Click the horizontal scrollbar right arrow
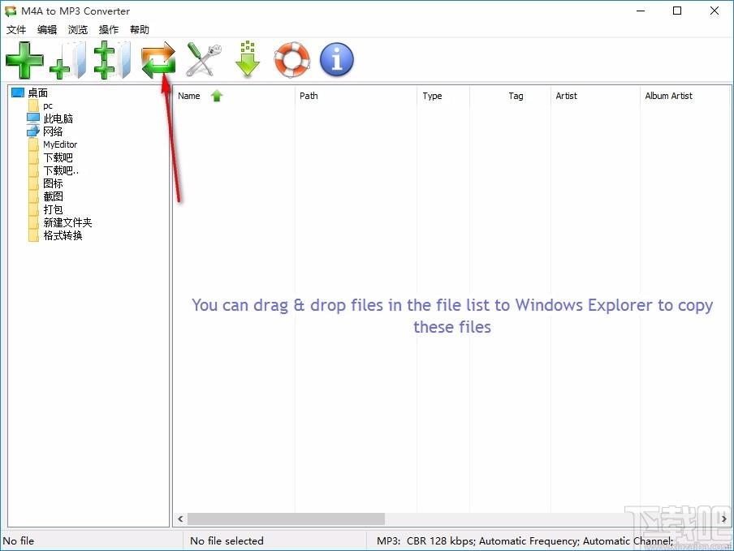The image size is (734, 551). (723, 519)
